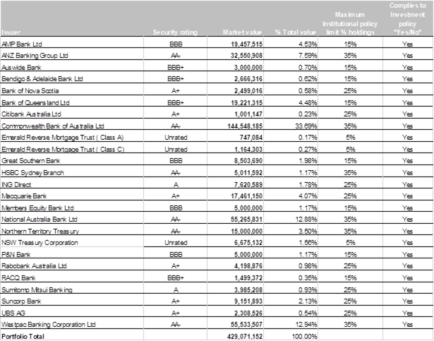Select the AMP Bank Ltd issuer cell
434x341 pixels.
(x=22, y=44)
